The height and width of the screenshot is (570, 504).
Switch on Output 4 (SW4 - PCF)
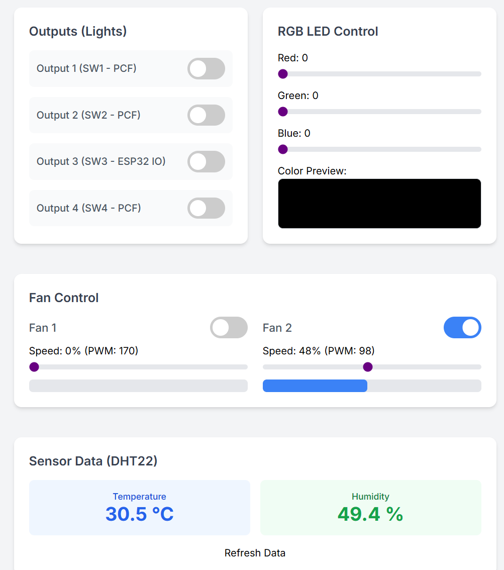click(206, 208)
